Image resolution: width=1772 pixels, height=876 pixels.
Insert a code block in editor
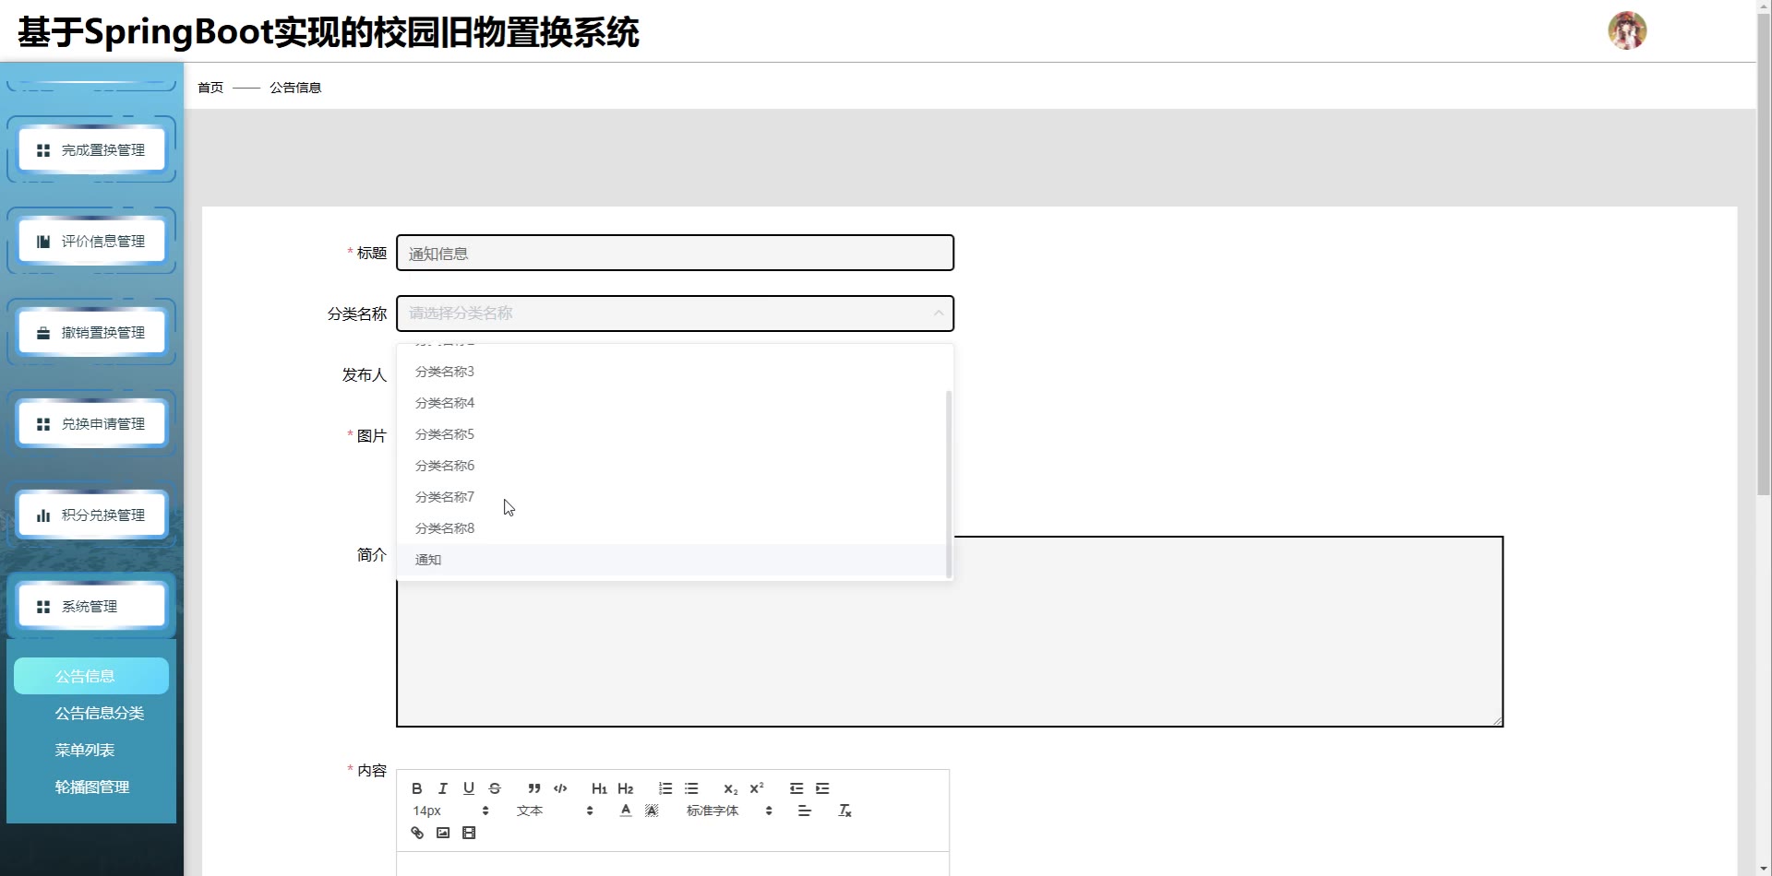(560, 788)
